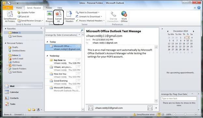The image size is (203, 118).
Task: Collapse the Favorites section
Action: pyautogui.click(x=6, y=29)
